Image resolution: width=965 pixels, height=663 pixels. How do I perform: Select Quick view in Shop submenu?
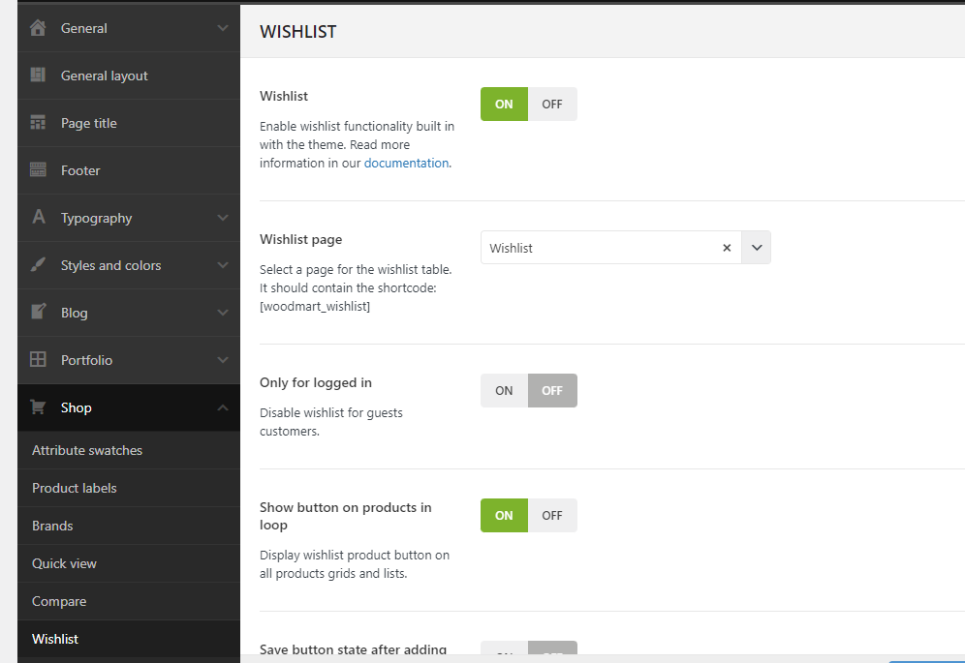(64, 563)
